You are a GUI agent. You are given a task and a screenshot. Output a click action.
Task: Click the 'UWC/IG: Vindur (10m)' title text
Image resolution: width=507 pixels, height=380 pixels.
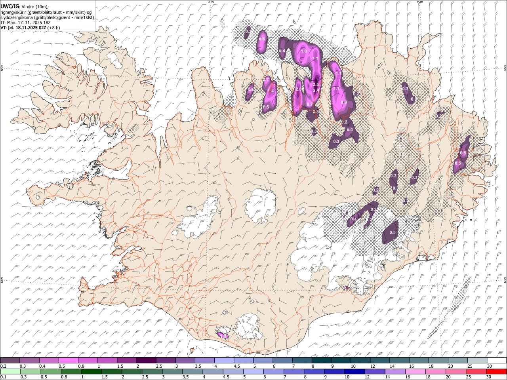(24, 6)
